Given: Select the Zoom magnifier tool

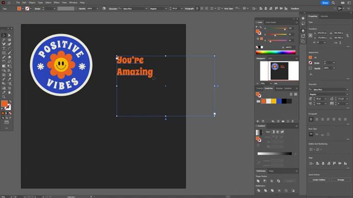Looking at the screenshot, I should click(x=4, y=97).
